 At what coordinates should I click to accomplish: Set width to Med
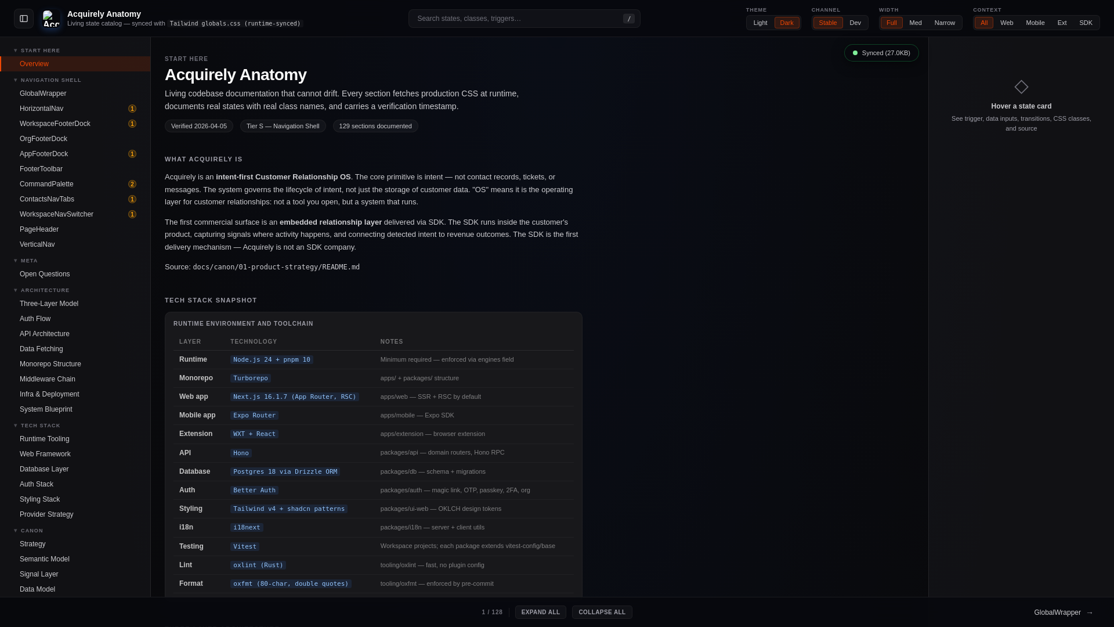tap(916, 23)
